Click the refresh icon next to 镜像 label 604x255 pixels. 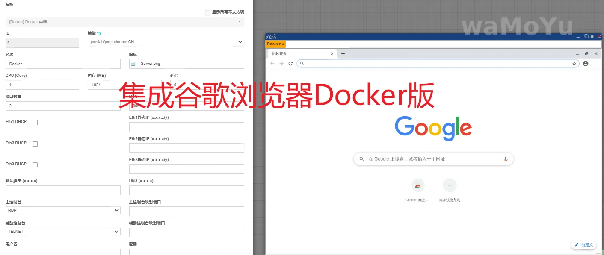coord(99,33)
